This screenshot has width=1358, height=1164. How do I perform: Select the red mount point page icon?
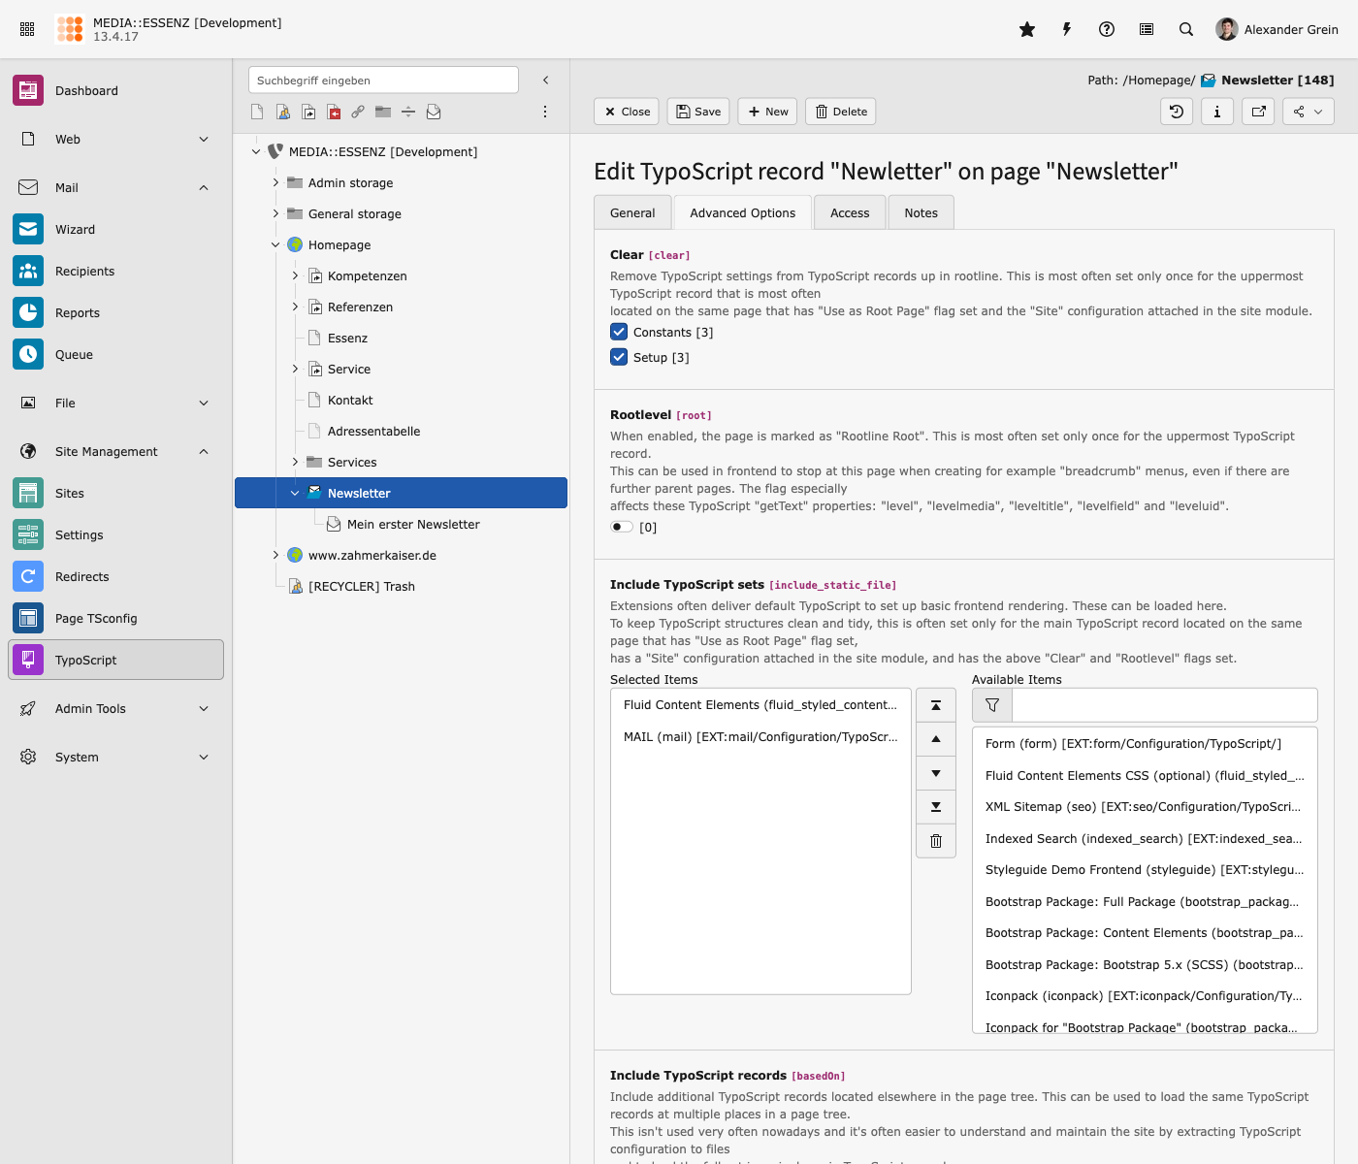[334, 112]
